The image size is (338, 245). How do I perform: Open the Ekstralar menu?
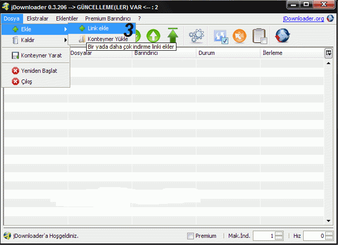point(37,18)
